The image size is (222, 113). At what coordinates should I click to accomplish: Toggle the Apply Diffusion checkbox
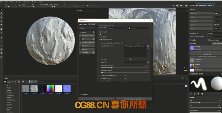110,37
